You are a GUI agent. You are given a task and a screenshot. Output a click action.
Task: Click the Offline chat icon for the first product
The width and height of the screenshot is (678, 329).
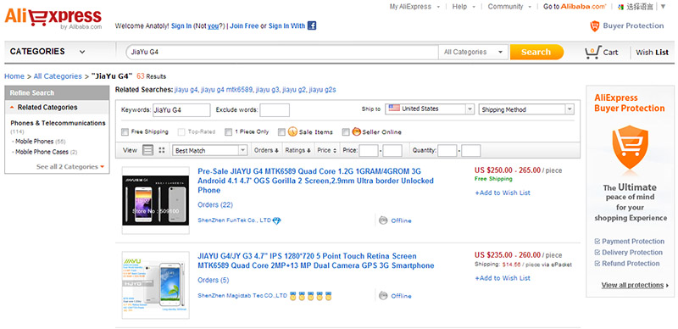point(383,220)
